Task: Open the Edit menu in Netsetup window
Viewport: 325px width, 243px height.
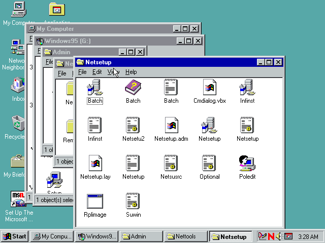Action: 97,72
